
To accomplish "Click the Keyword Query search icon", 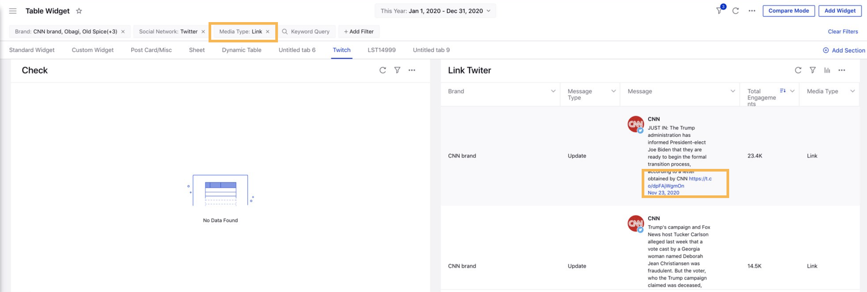I will 285,32.
